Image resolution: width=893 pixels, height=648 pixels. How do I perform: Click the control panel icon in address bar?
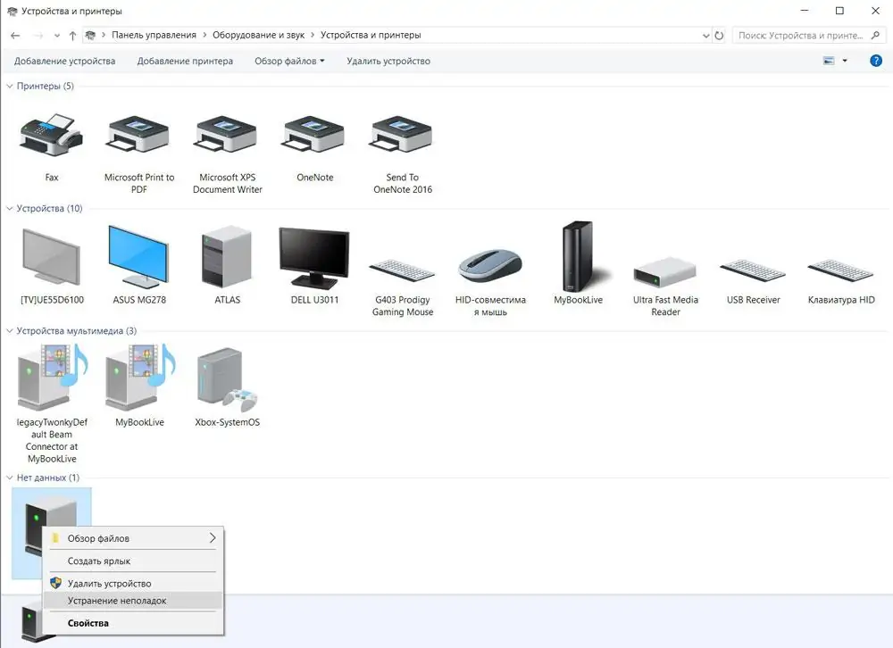point(90,36)
